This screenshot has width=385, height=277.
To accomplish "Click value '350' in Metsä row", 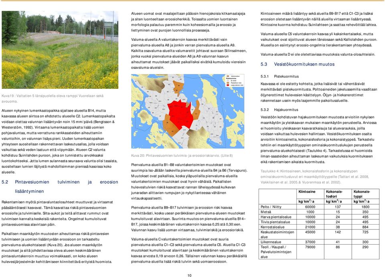I will pos(365,212).
